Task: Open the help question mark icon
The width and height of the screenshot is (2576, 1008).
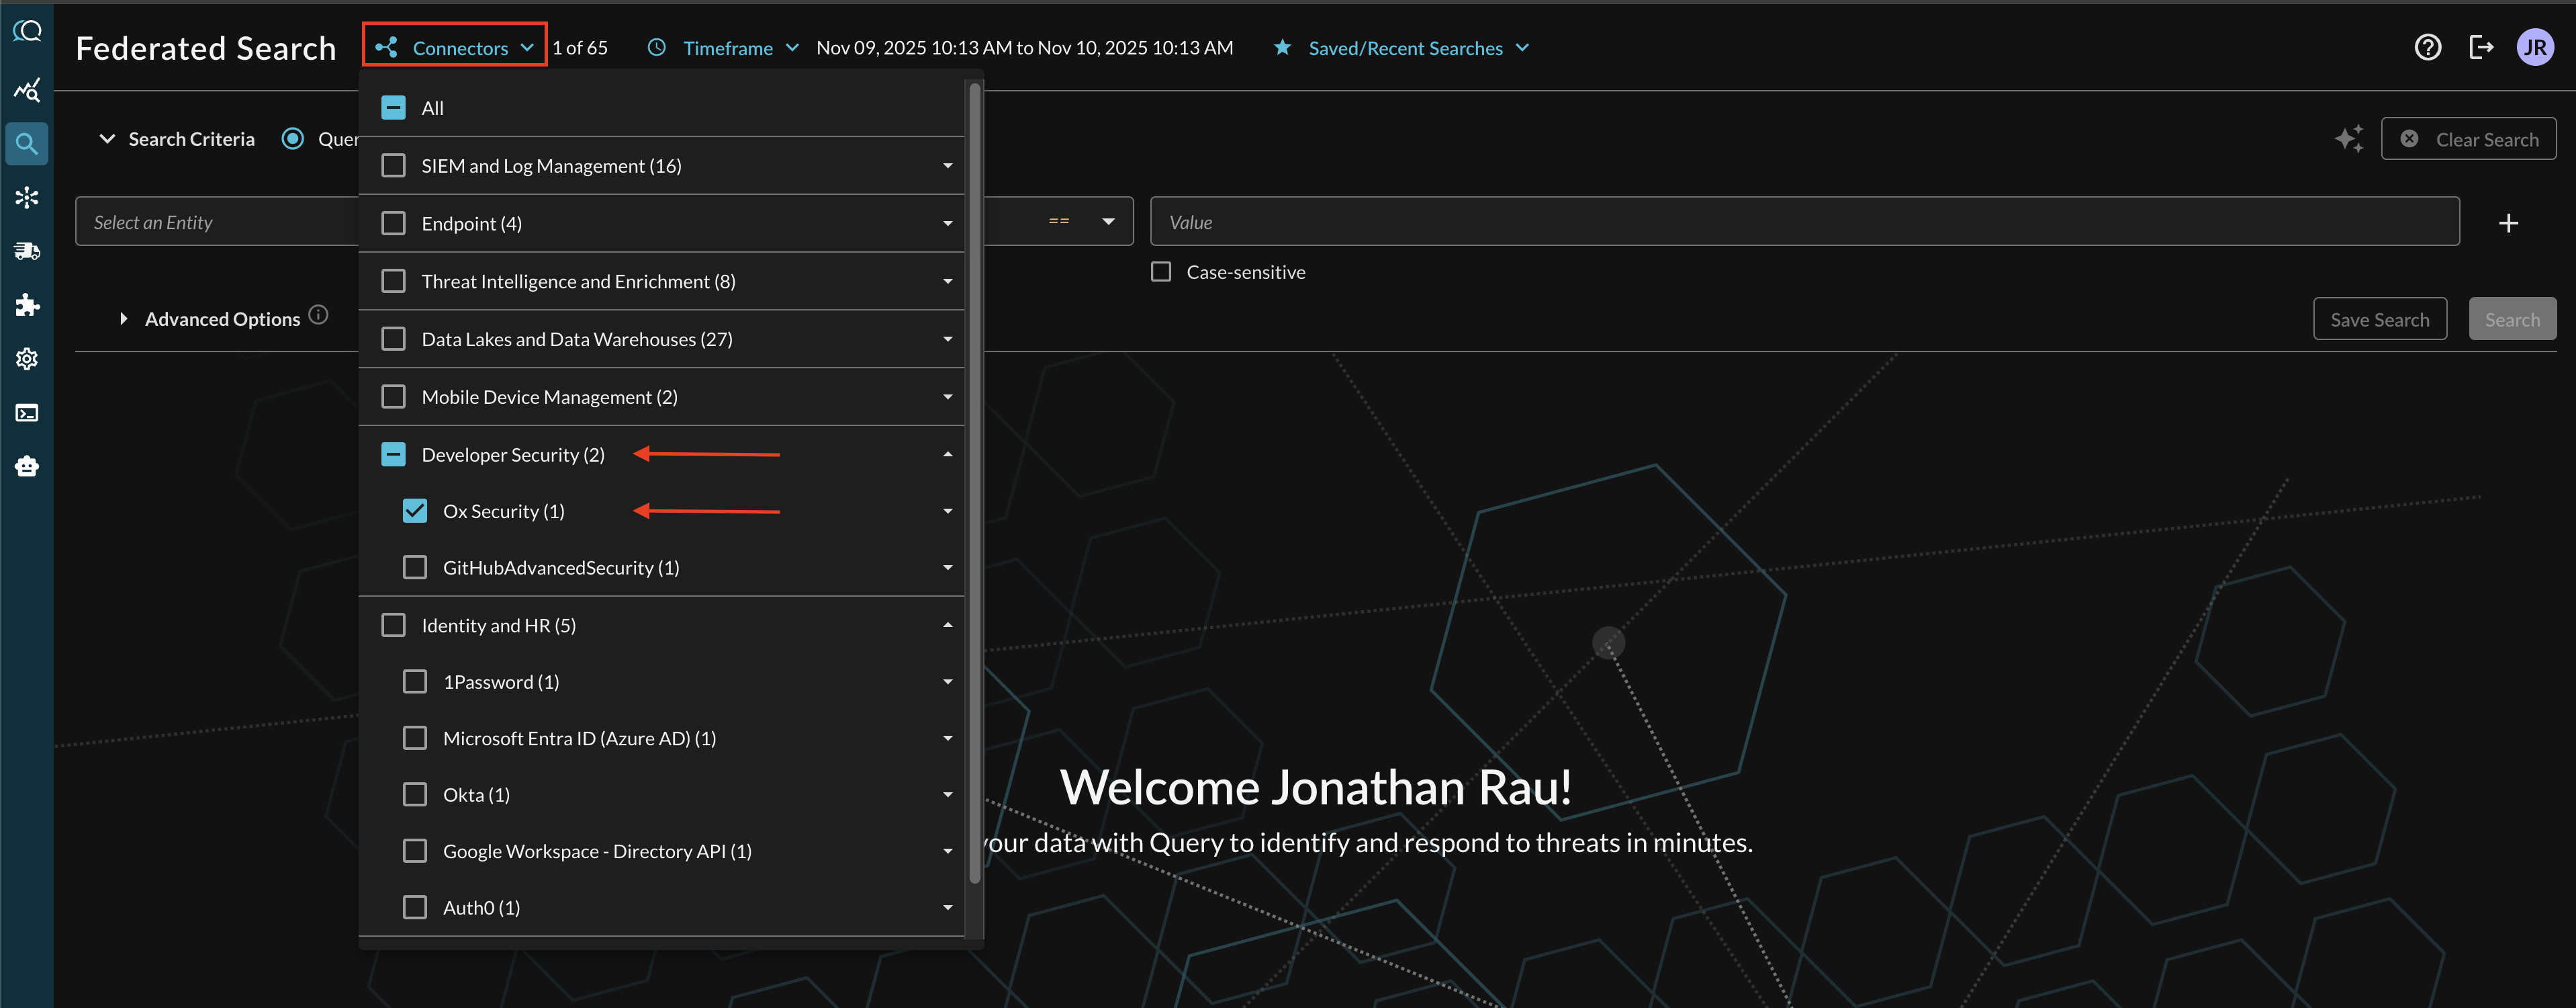Action: 2427,47
